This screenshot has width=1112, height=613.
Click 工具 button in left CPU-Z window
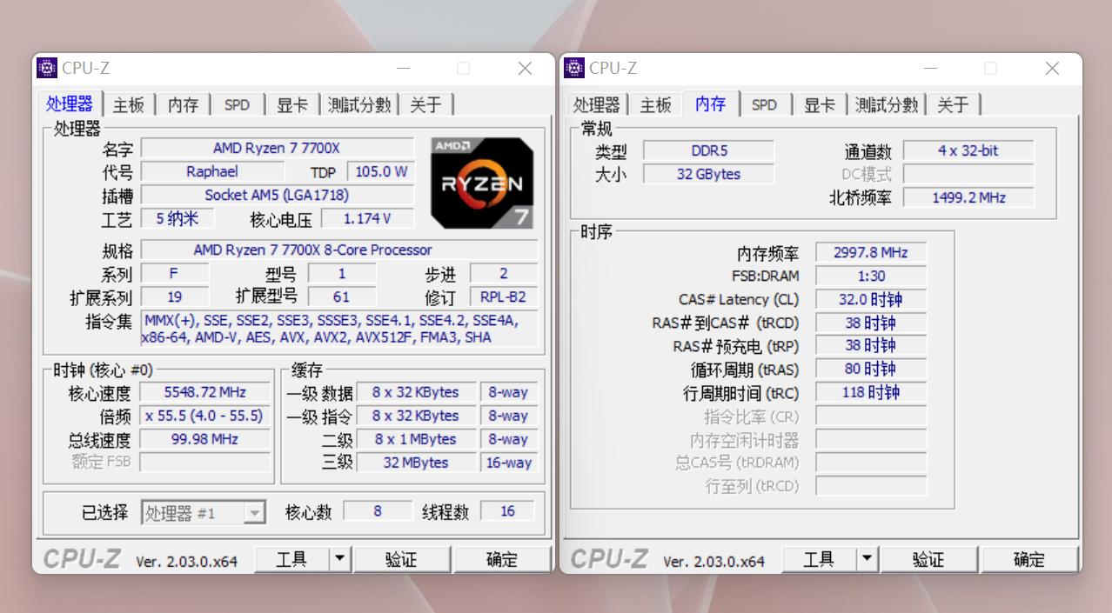(291, 559)
